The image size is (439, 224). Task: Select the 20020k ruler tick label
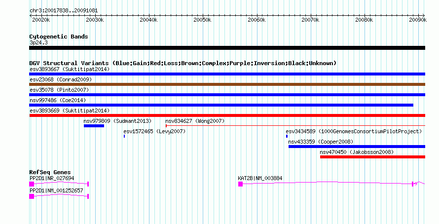41,20
